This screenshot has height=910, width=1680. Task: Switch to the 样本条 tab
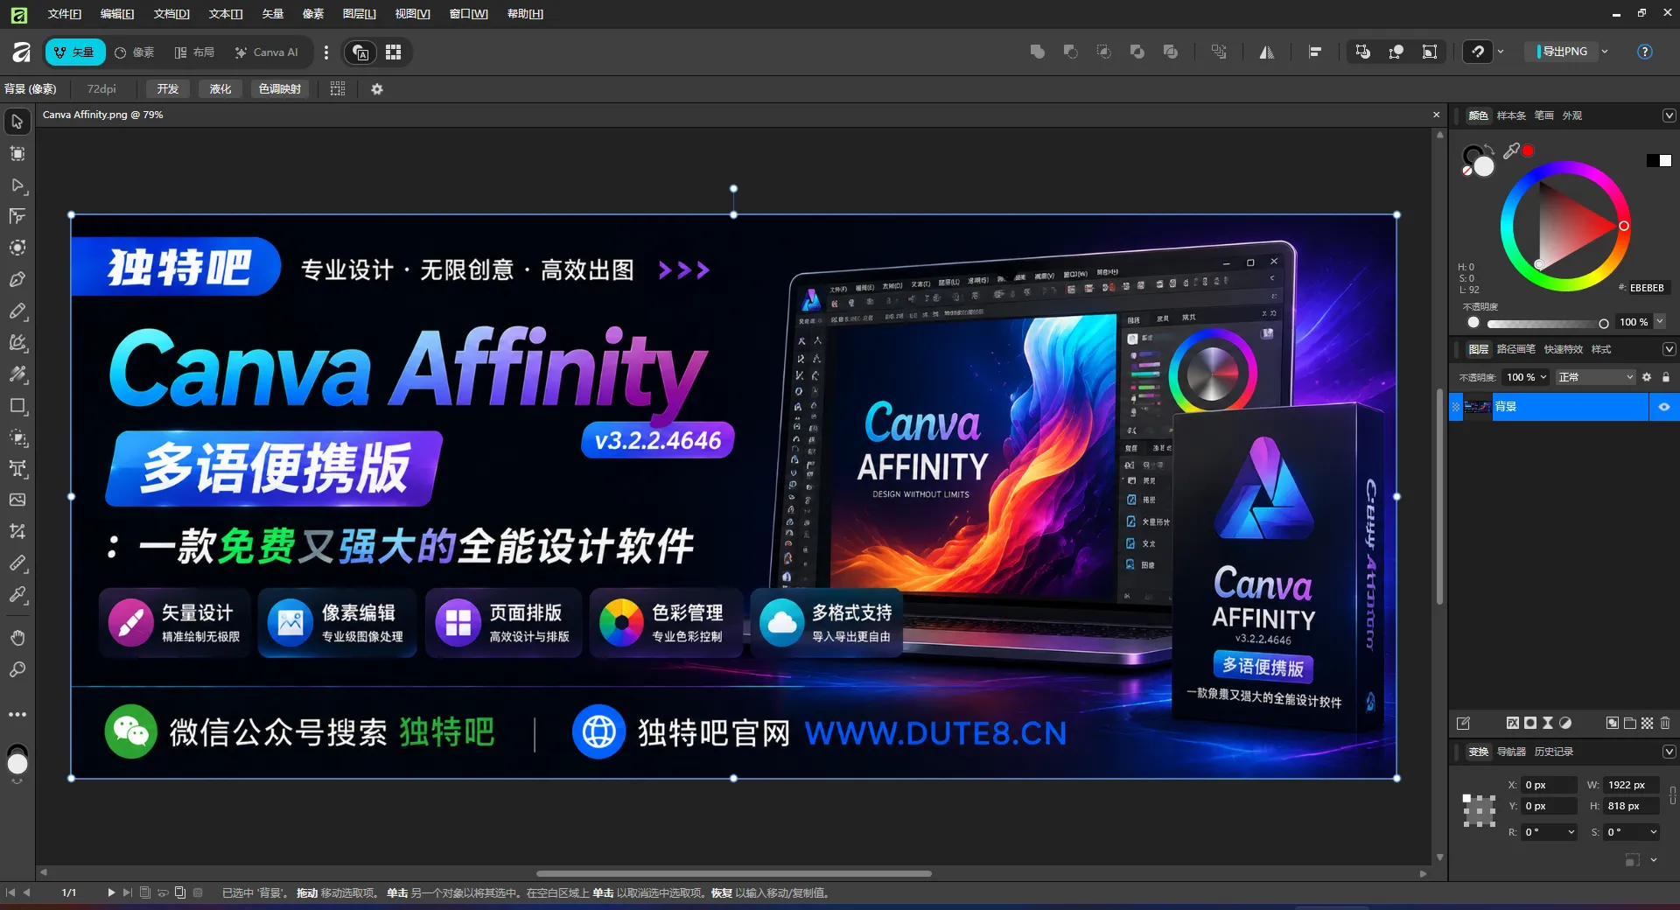1511,115
